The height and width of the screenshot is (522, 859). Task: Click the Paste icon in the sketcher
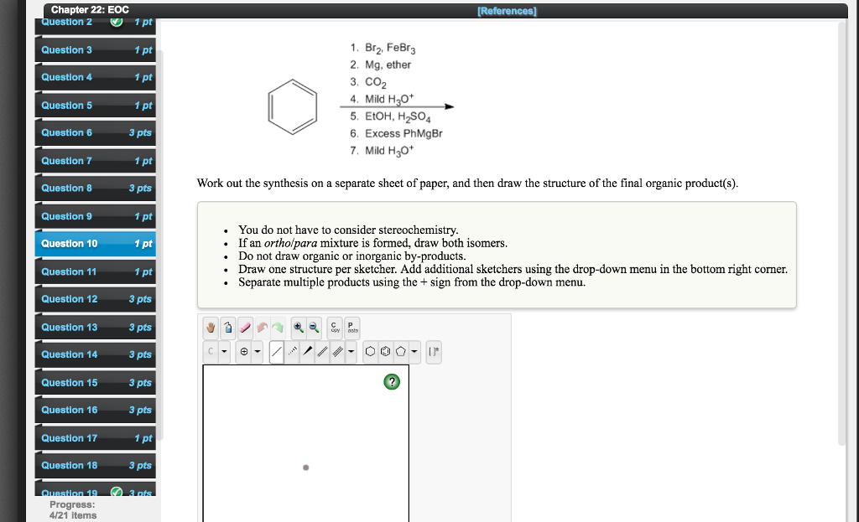point(351,327)
